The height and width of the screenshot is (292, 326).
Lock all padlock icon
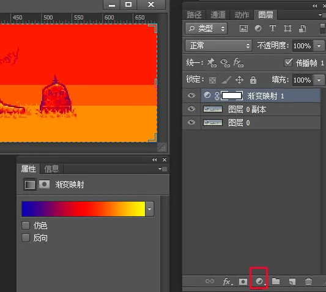click(253, 80)
